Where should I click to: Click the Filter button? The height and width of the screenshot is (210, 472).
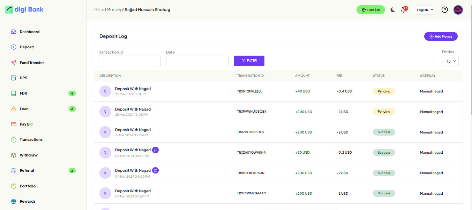point(249,61)
